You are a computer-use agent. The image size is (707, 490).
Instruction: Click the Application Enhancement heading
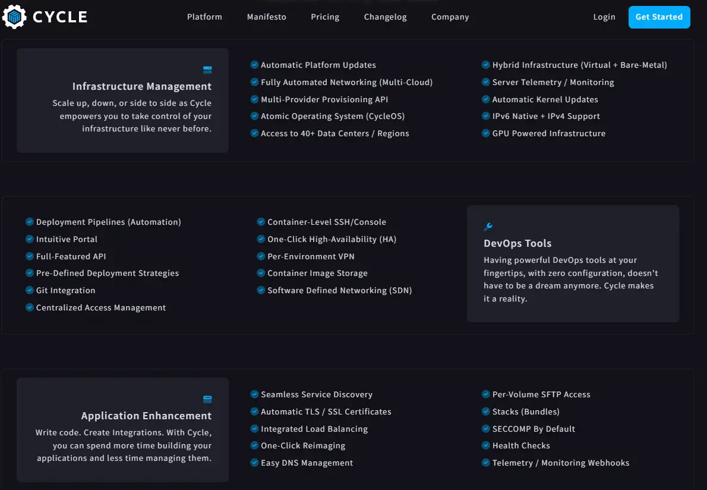coord(146,416)
